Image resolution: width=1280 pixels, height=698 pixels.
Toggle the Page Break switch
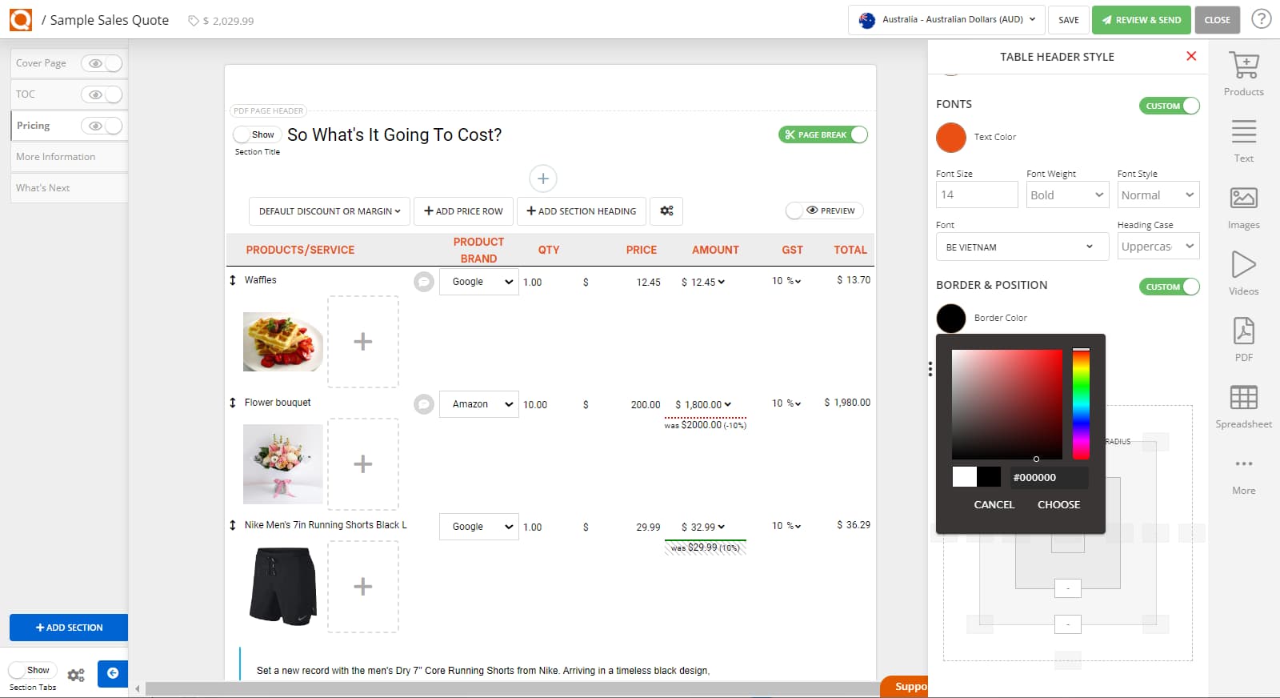click(823, 134)
